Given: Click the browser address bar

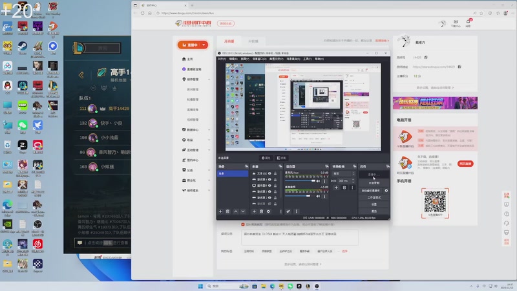Looking at the screenshot, I should pyautogui.click(x=313, y=13).
